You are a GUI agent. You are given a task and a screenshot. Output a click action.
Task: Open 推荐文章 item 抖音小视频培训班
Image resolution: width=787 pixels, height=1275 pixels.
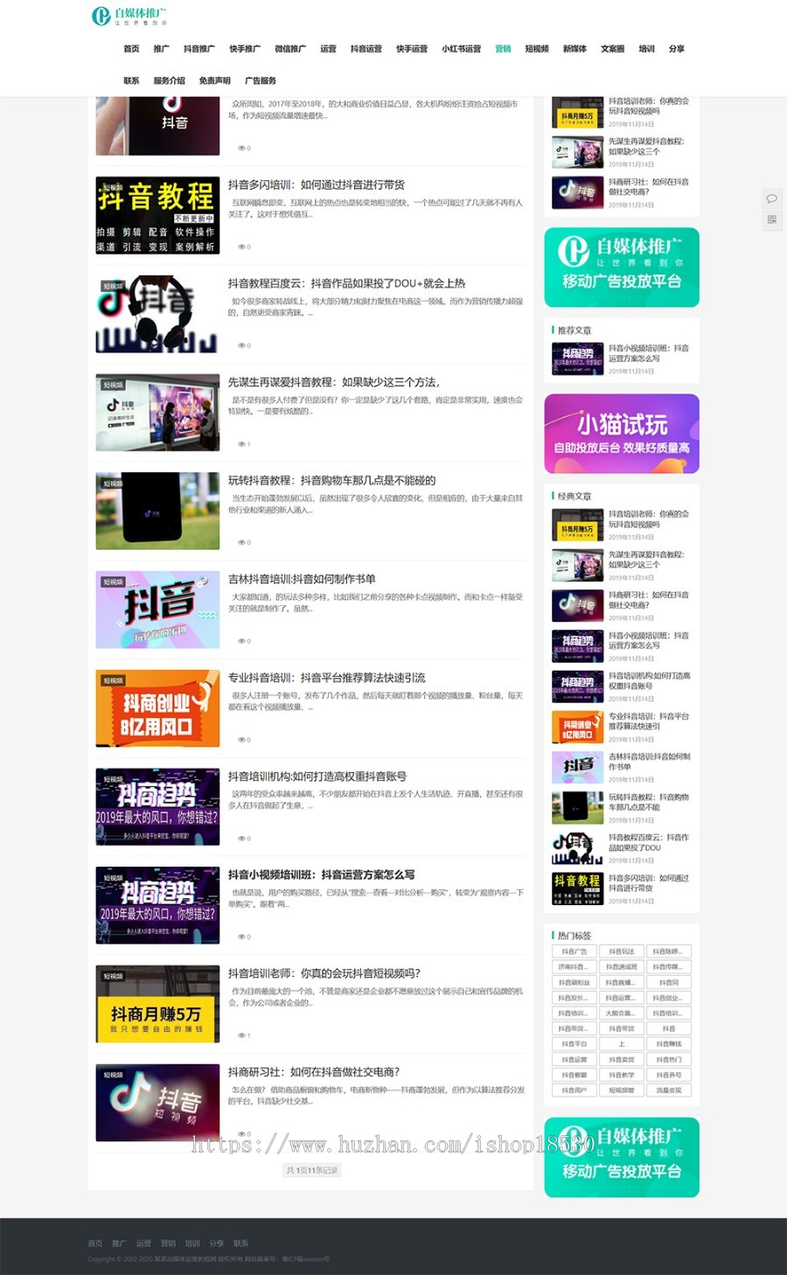pyautogui.click(x=649, y=353)
